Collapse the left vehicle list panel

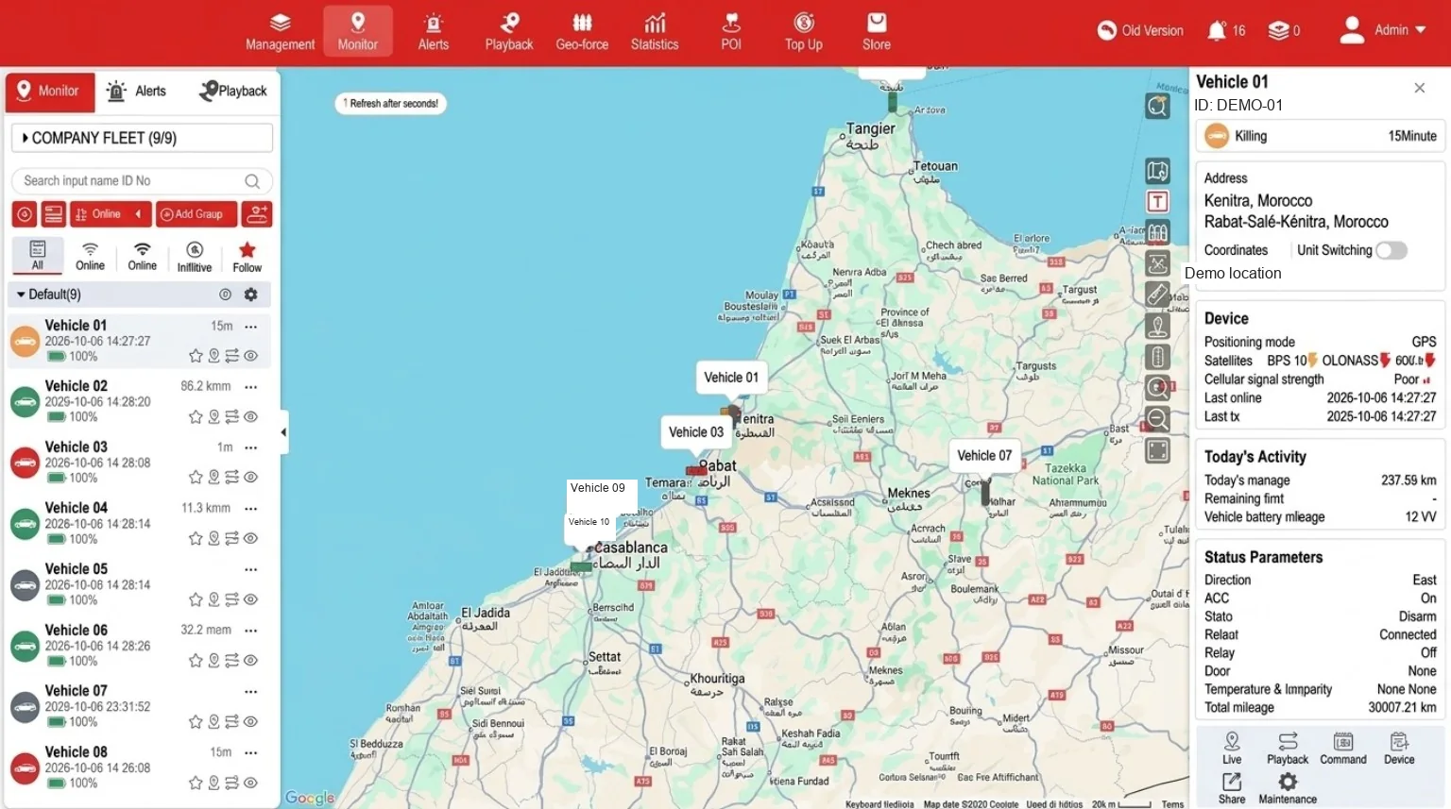pos(283,432)
